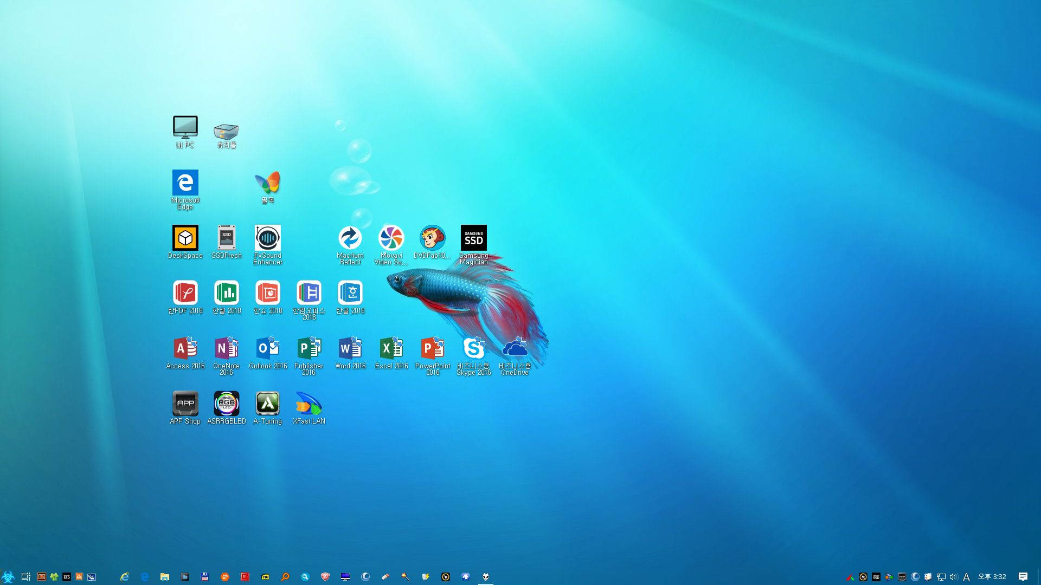Select the PowerPoint 2016 shortcut
This screenshot has height=585, width=1041.
coord(432,355)
